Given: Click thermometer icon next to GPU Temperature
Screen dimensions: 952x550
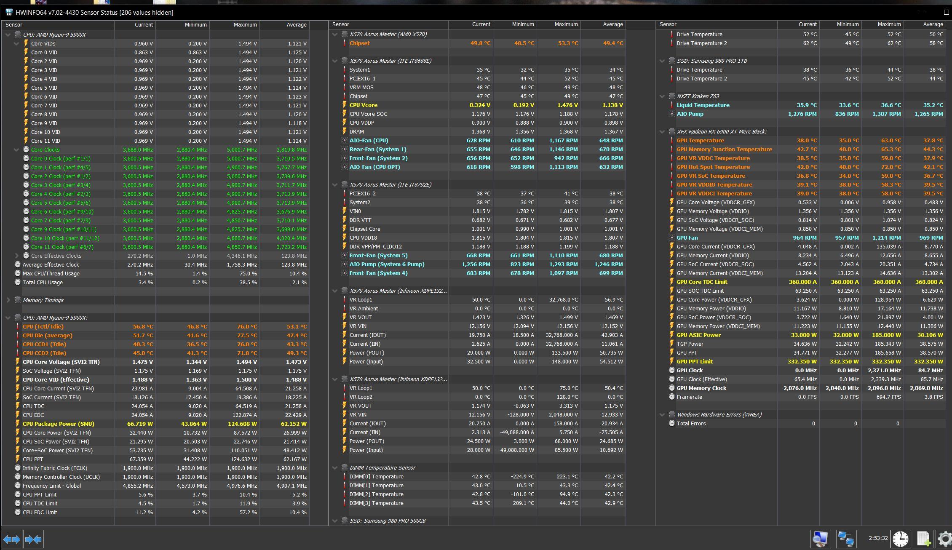Looking at the screenshot, I should (x=671, y=140).
